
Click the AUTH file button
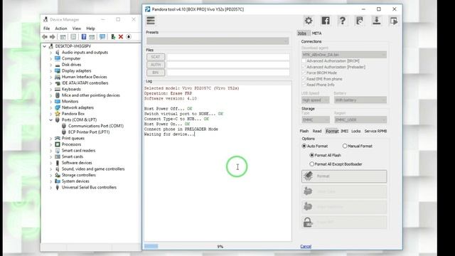156,65
